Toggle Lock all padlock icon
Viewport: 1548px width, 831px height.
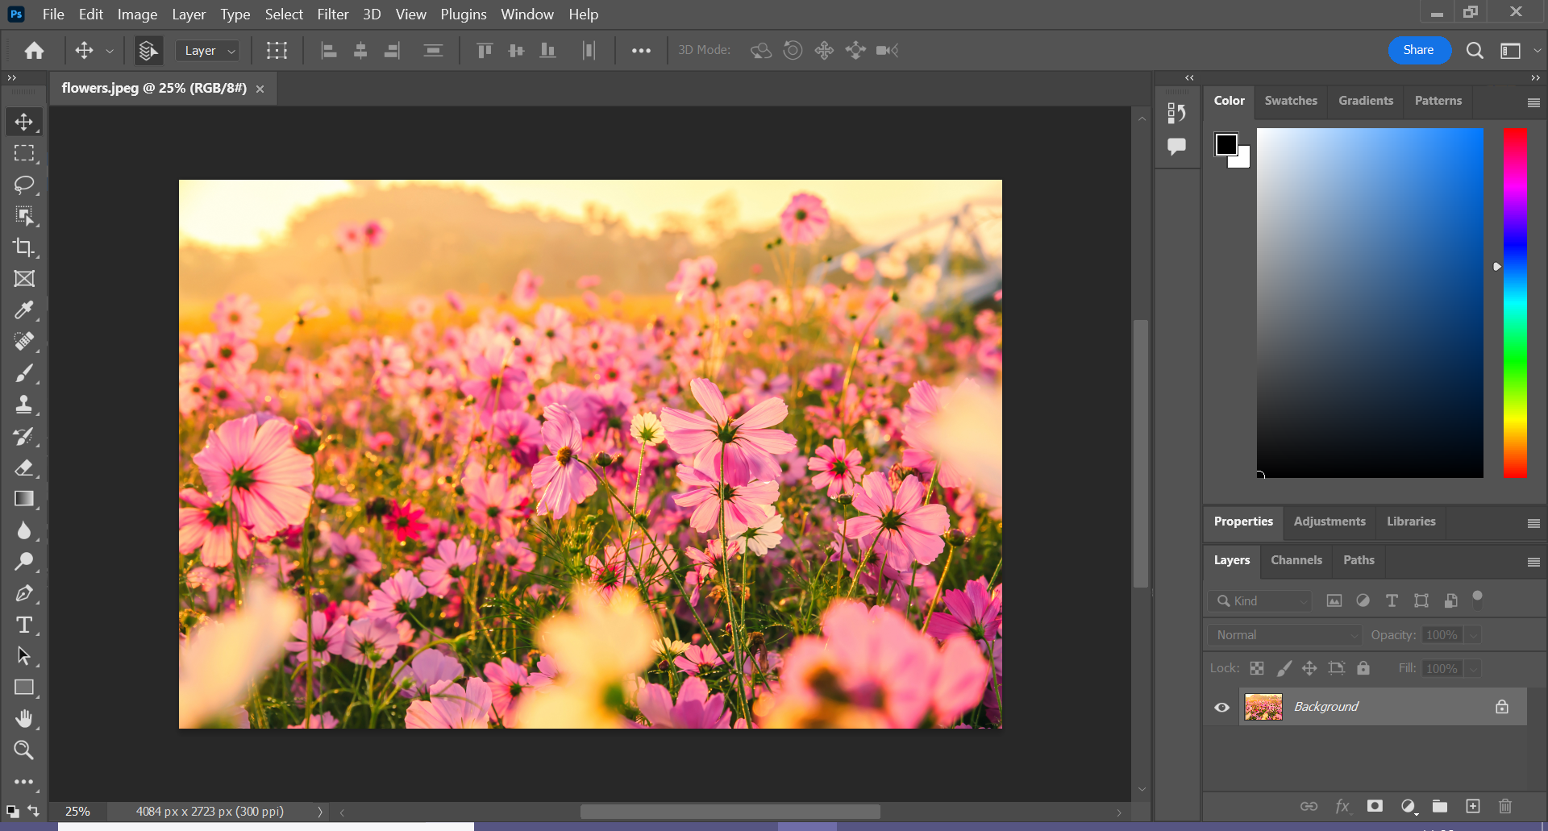[x=1363, y=668]
